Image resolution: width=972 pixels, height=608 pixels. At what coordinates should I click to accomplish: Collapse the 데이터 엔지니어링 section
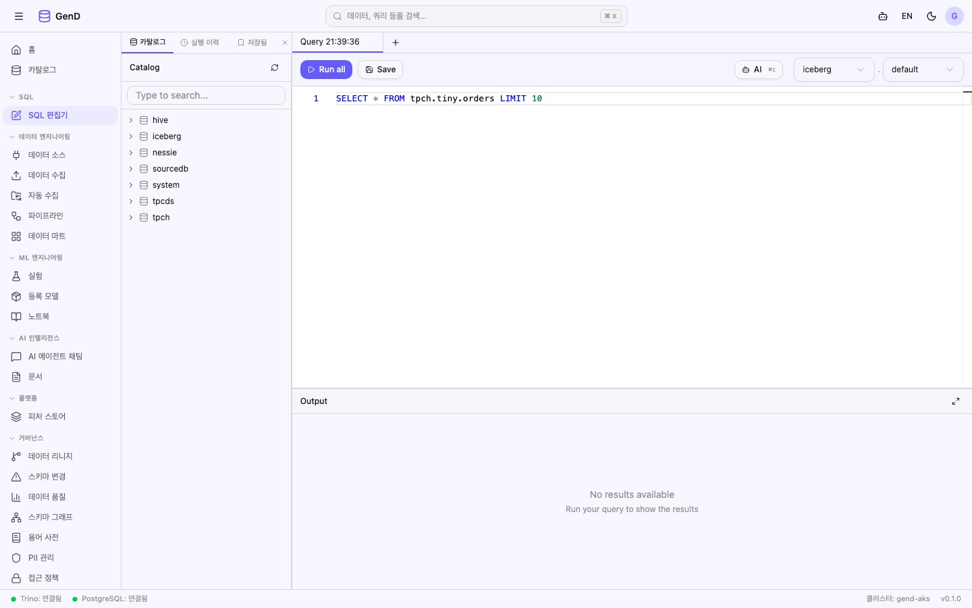pos(40,137)
